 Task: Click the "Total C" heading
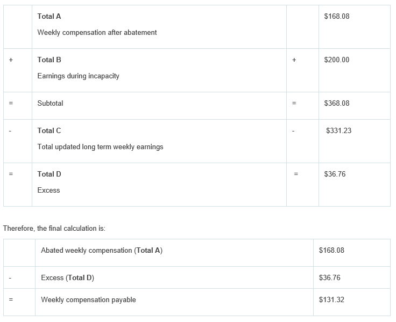(49, 131)
